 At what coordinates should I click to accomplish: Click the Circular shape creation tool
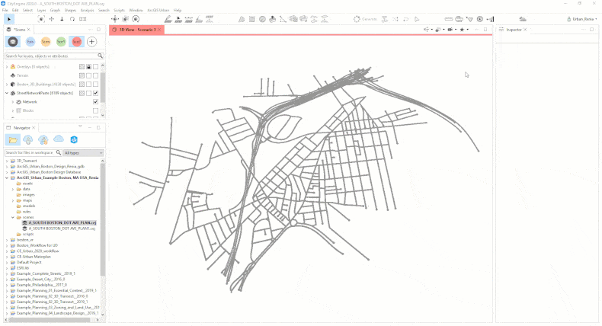pyautogui.click(x=262, y=19)
